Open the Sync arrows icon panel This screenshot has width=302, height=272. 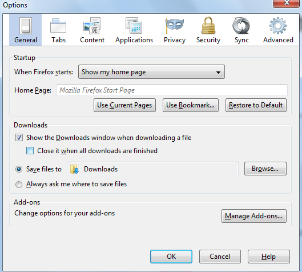click(241, 26)
